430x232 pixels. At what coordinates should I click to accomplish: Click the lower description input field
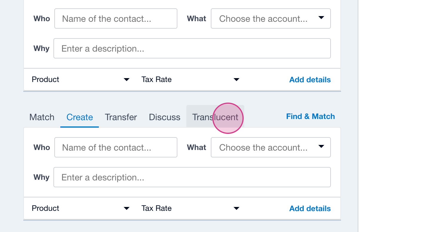[192, 177]
